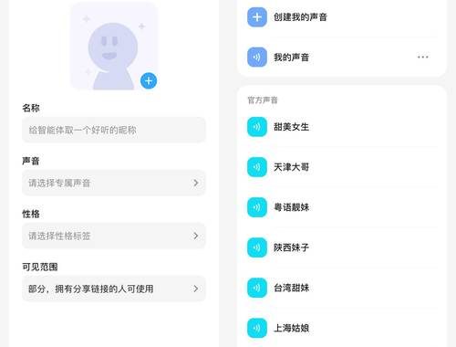Open the three-dot menu beside 我的声音

tap(423, 57)
